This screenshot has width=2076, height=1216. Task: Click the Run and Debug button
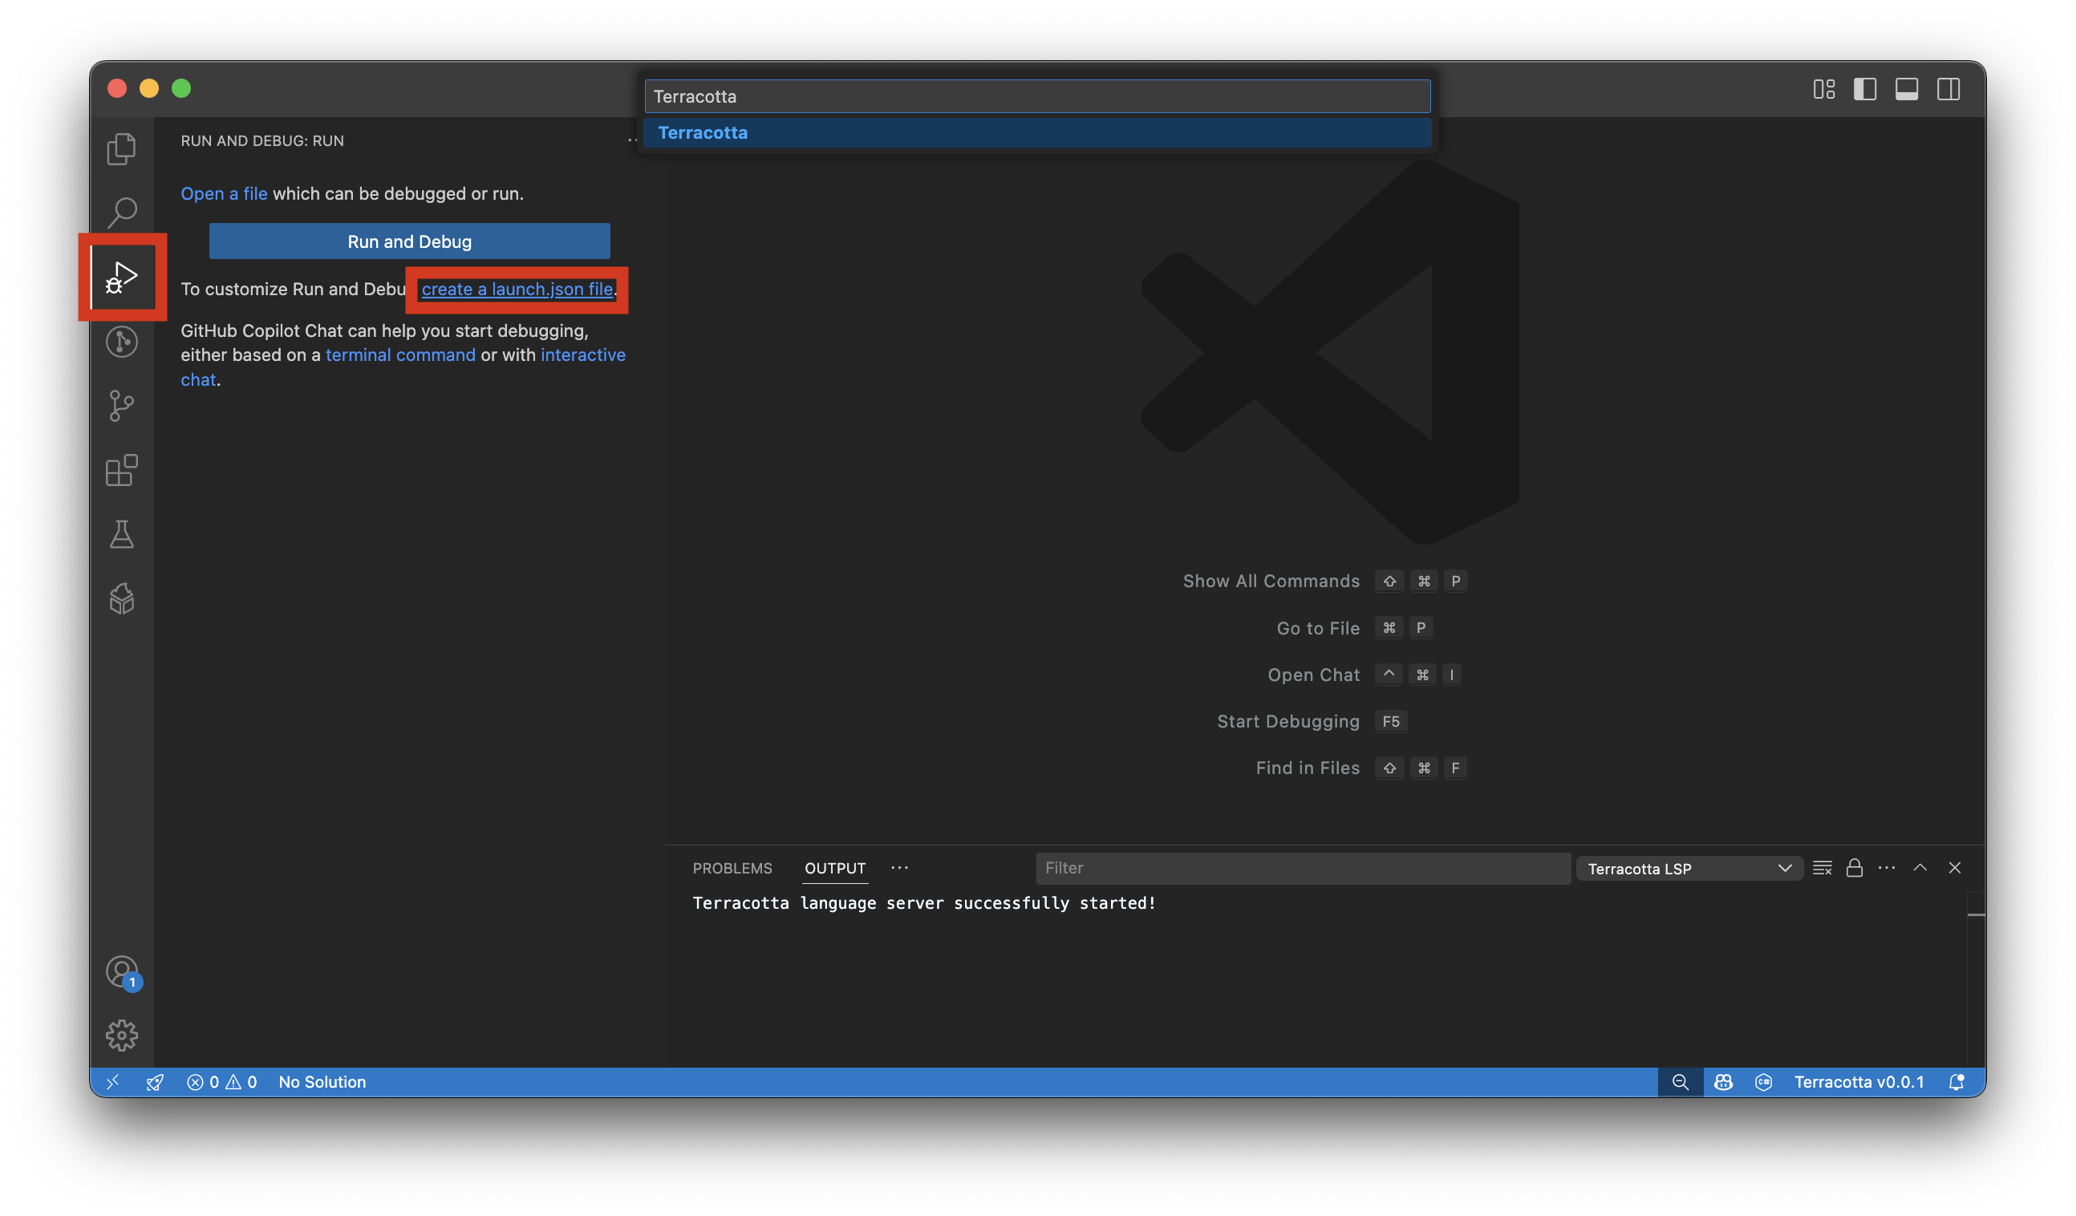(408, 241)
